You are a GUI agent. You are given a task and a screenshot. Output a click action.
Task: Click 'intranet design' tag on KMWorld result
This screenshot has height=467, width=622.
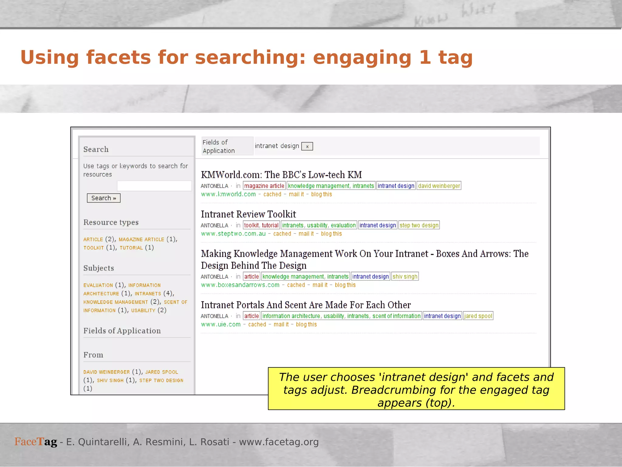pos(396,186)
